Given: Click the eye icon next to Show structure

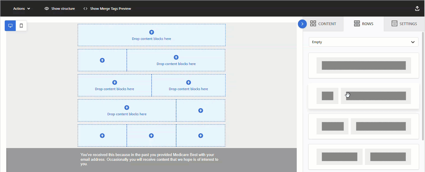Looking at the screenshot, I should 47,8.
